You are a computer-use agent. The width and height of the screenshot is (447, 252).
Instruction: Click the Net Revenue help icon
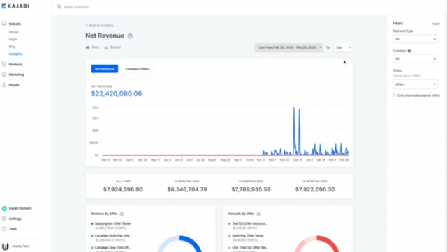pyautogui.click(x=130, y=36)
